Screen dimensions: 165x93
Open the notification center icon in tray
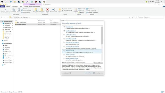pyautogui.click(x=162, y=2)
